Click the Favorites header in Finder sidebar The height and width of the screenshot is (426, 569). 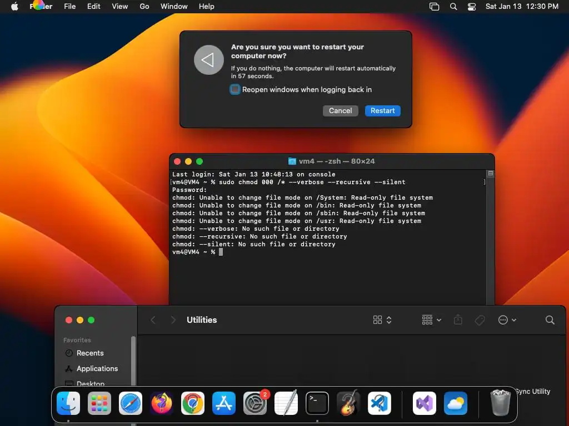[77, 340]
